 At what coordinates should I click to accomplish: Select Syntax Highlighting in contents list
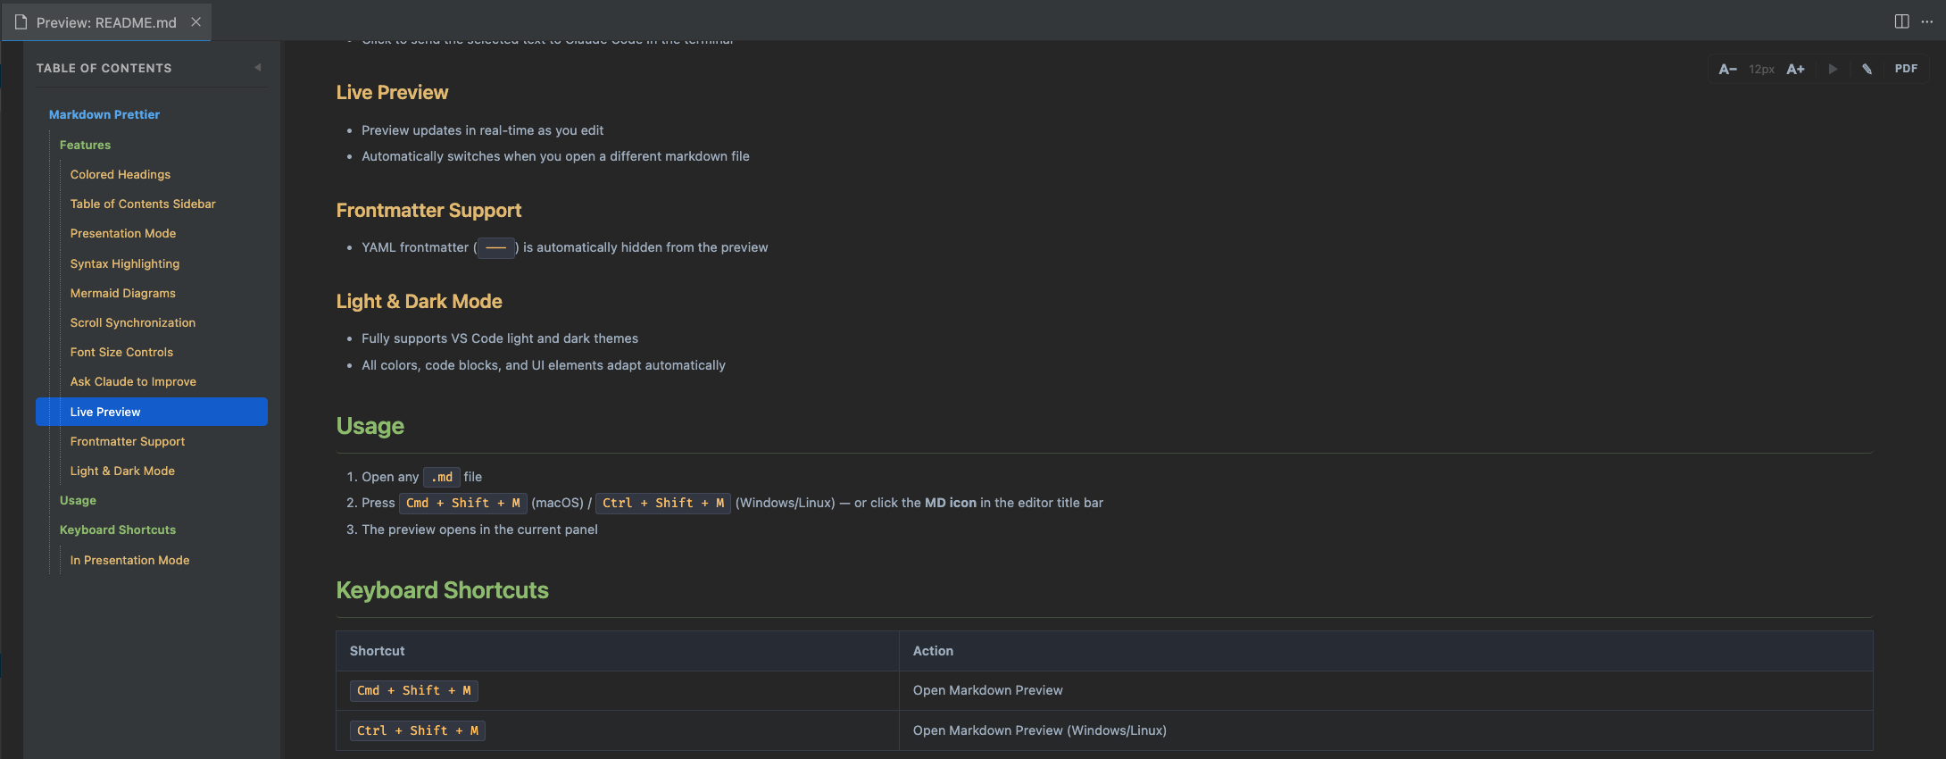click(125, 263)
